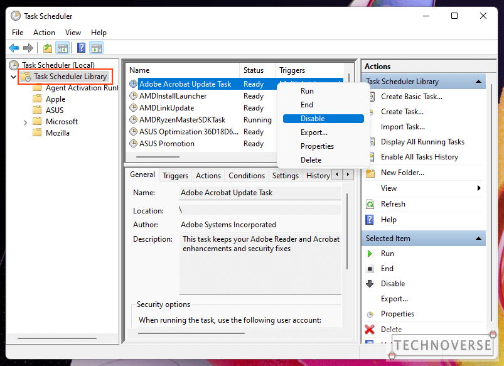Screen dimensions: 504x366
Task: Collapse the Task Scheduler Library tree node
Action: click(14, 77)
